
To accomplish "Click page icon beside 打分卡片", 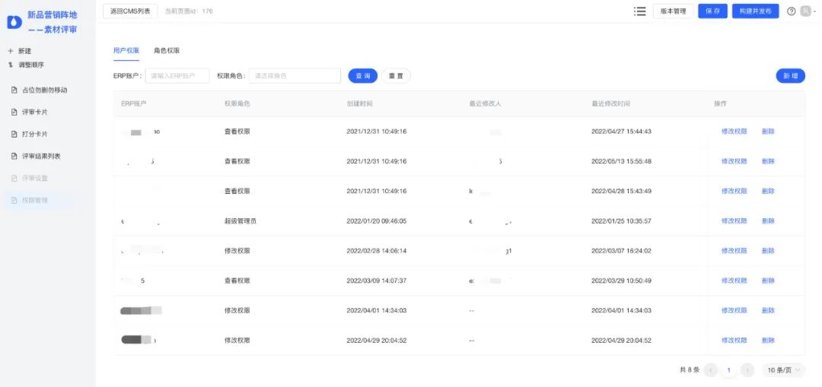I will coord(14,134).
